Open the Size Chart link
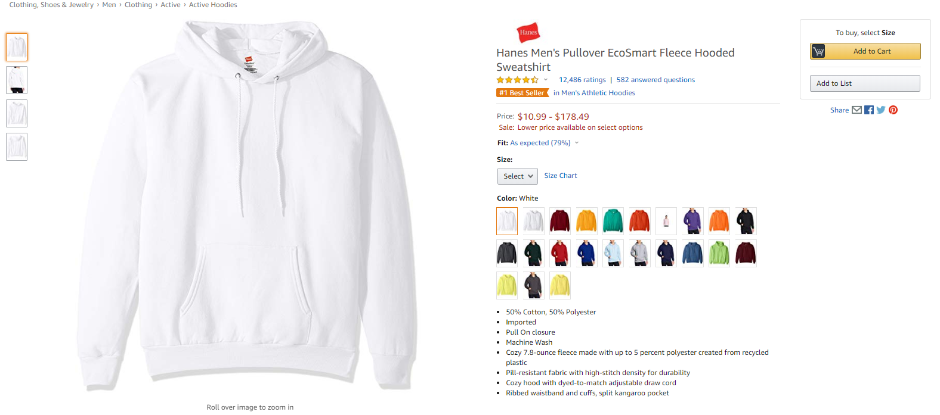940x415 pixels. 561,176
